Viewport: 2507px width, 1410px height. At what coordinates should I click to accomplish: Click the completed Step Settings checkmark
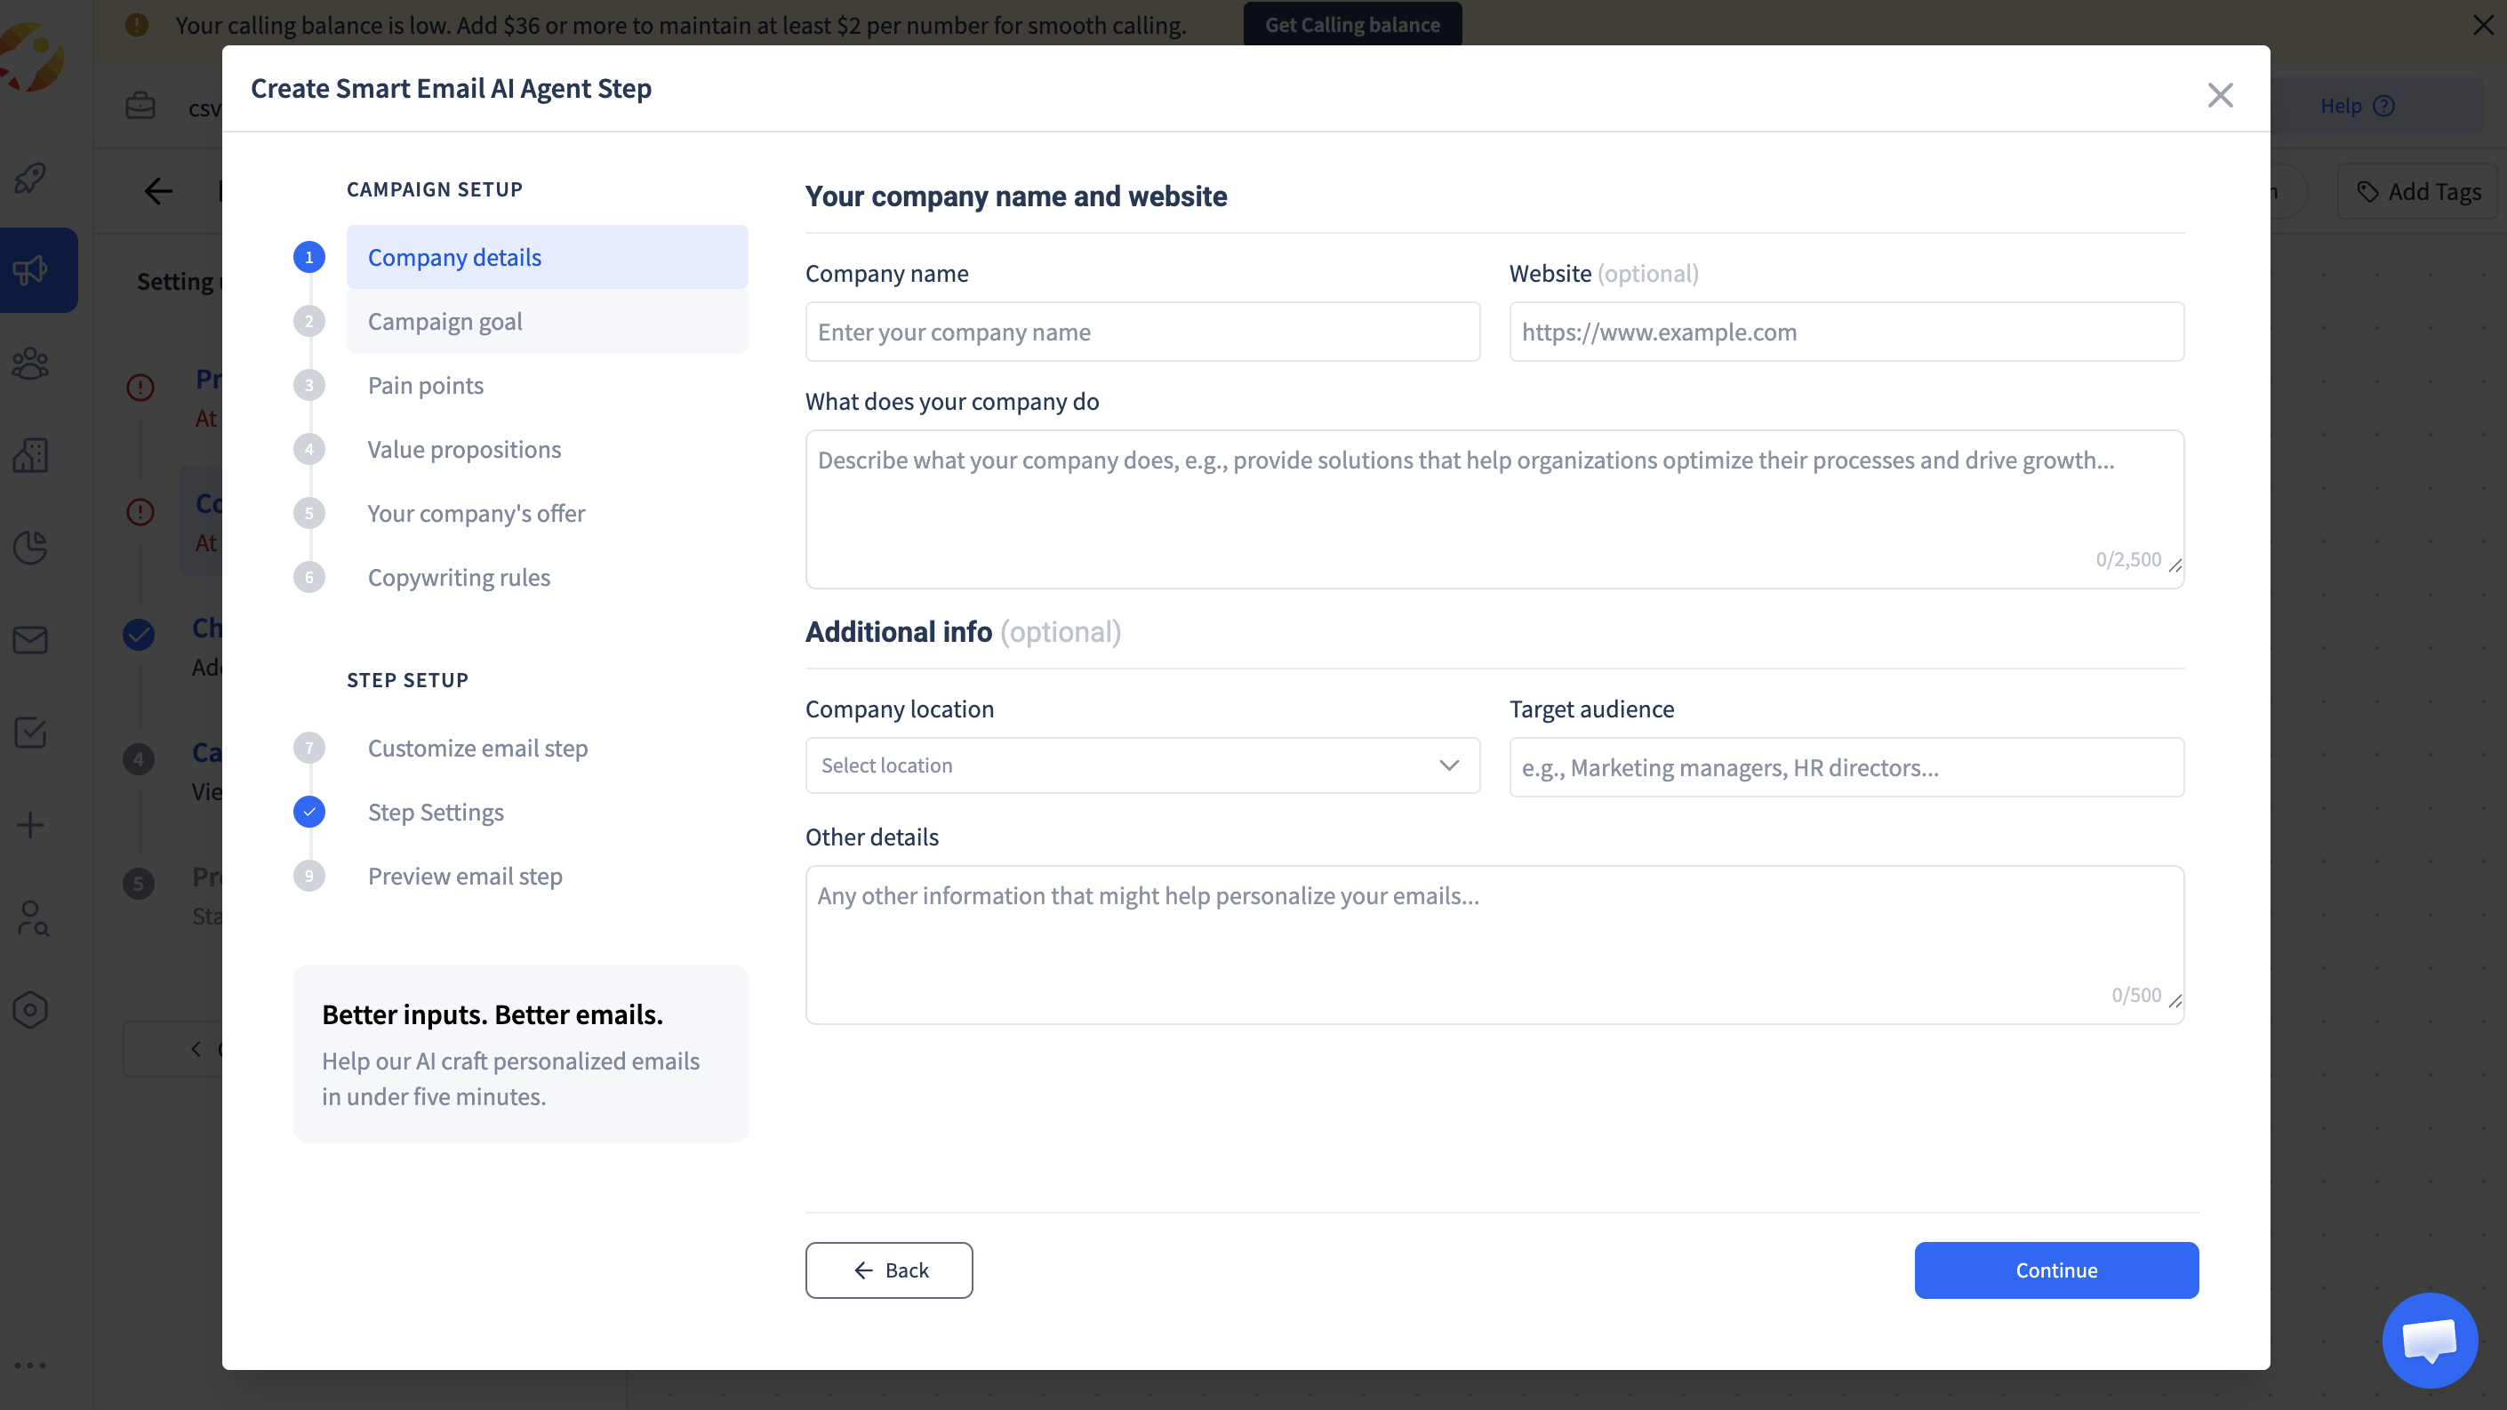pyautogui.click(x=309, y=812)
